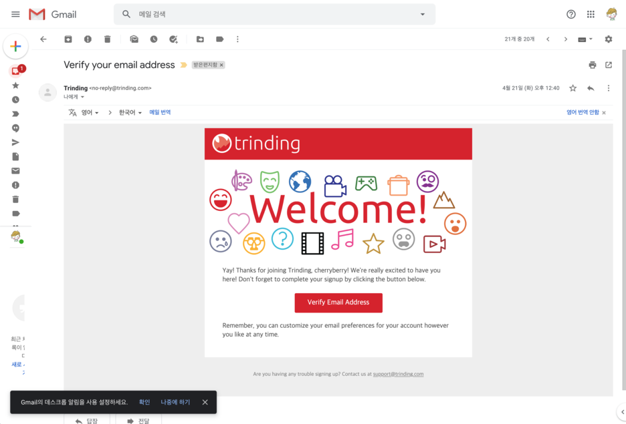626x424 pixels.
Task: Show advanced search options dropdown
Action: 423,14
